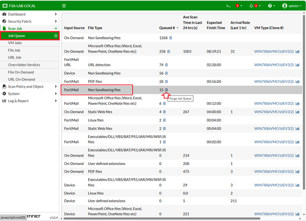Open the help menu dropdown
This screenshot has height=221, width=306.
pos(271,6)
